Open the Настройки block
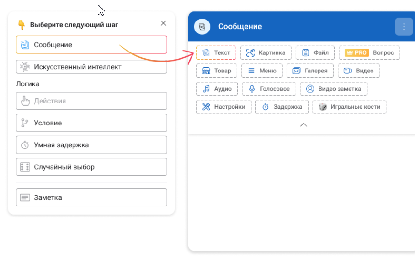The height and width of the screenshot is (258, 415). coord(223,107)
